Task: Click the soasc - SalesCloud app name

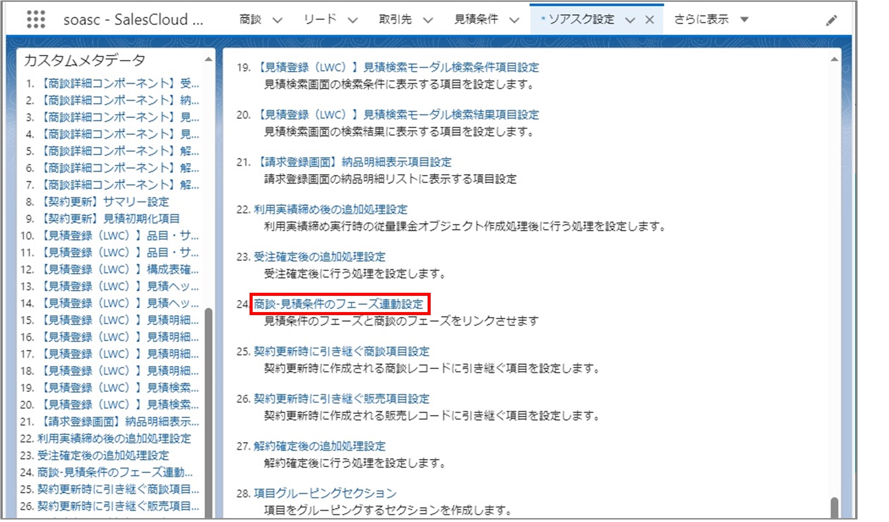Action: tap(133, 20)
